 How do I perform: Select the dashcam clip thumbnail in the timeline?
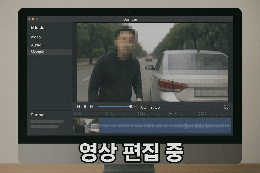click(86, 125)
